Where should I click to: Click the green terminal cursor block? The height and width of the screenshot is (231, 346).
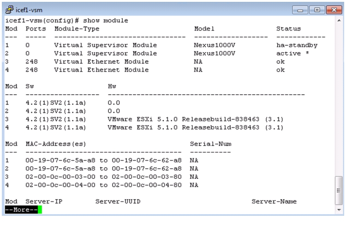click(40, 210)
